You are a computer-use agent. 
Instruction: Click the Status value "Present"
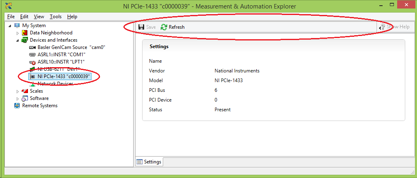pyautogui.click(x=223, y=110)
